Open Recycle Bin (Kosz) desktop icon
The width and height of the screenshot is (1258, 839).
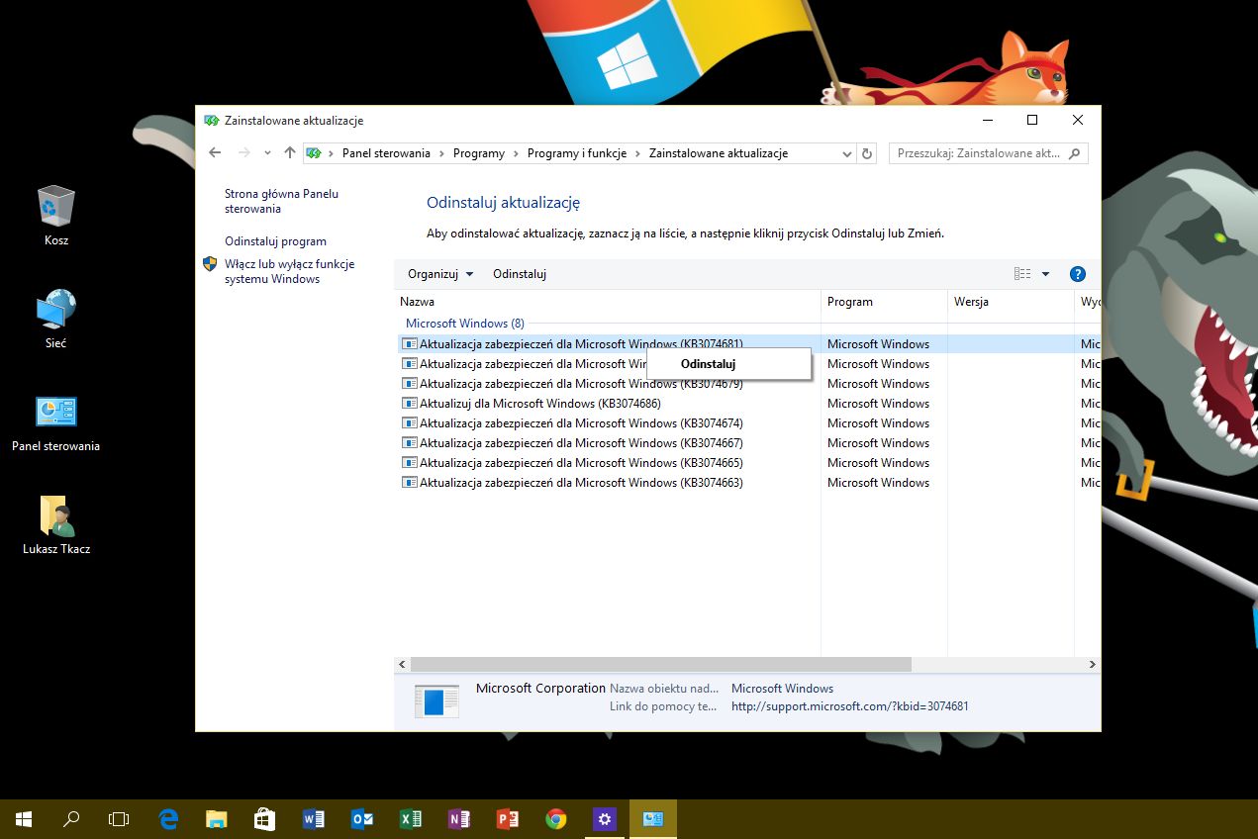pyautogui.click(x=56, y=215)
